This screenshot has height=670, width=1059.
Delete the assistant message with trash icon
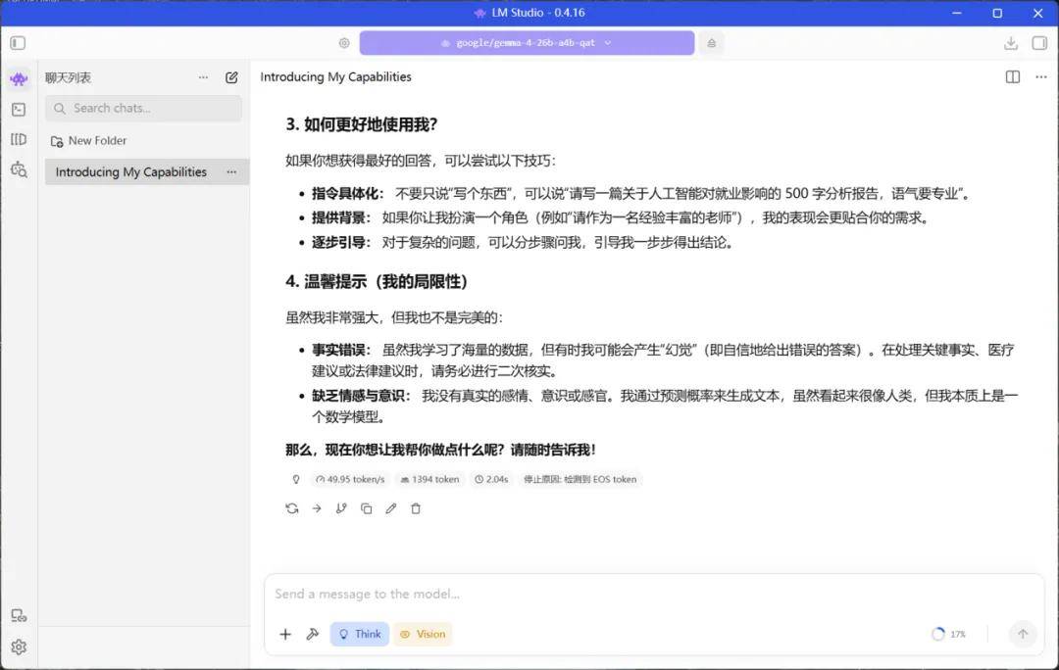416,508
